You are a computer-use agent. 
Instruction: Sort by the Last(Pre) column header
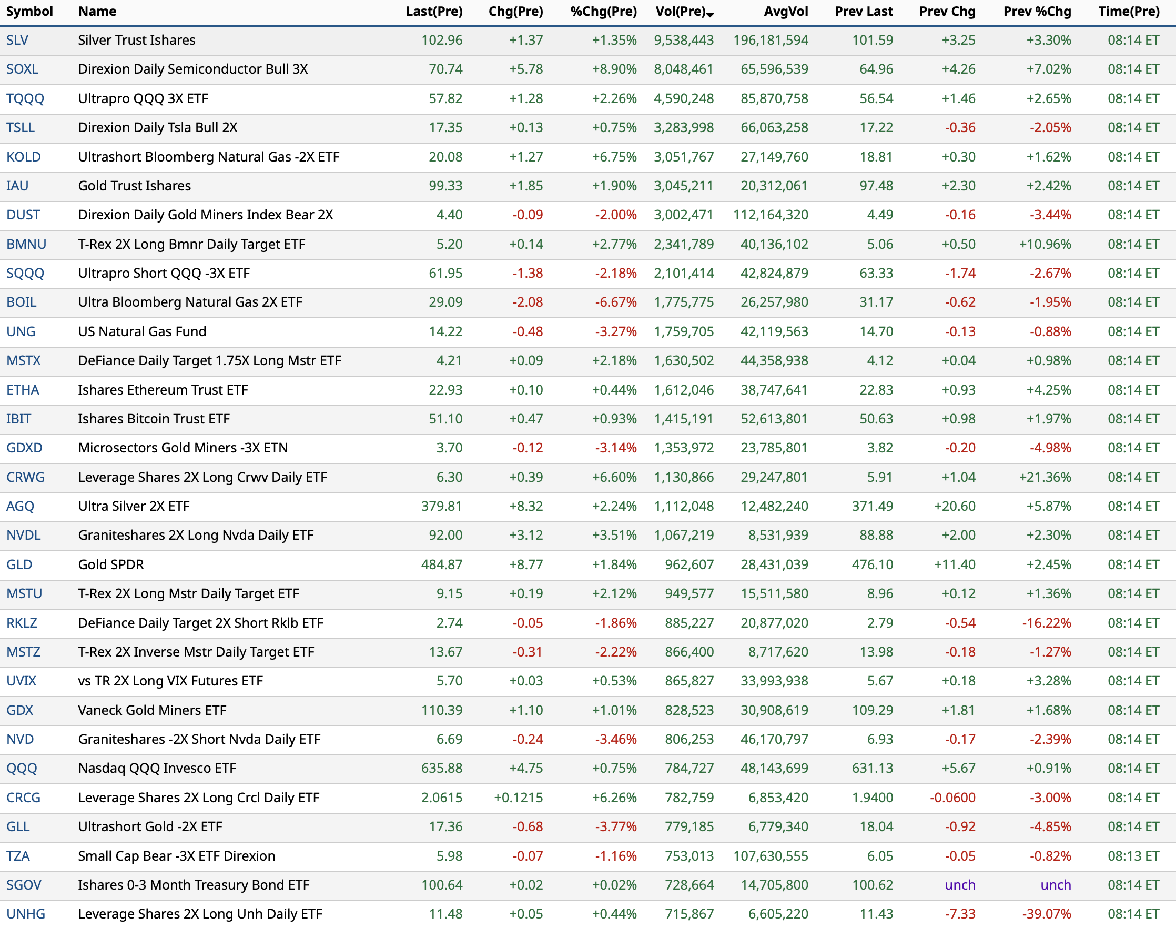433,12
